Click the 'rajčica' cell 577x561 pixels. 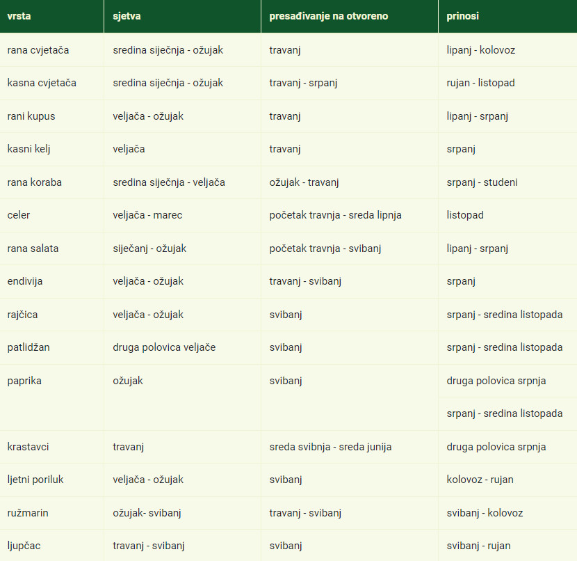pos(23,315)
